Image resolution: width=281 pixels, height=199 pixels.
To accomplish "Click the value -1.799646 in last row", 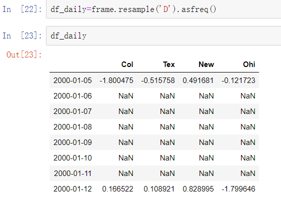I will (238, 189).
